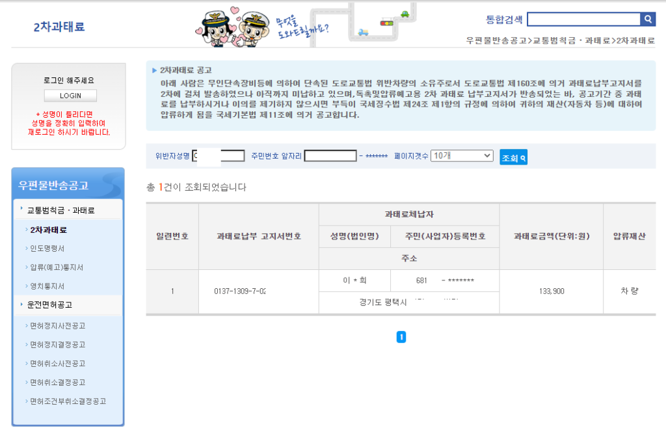The image size is (666, 443).
Task: Open 면허취소결정공고 sidebar link
Action: click(x=57, y=382)
